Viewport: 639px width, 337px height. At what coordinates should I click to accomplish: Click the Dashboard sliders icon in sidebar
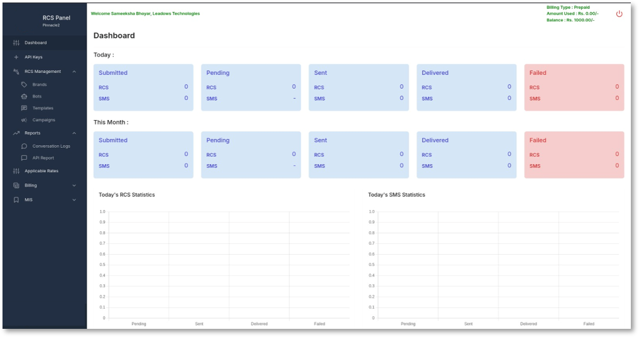coord(16,43)
